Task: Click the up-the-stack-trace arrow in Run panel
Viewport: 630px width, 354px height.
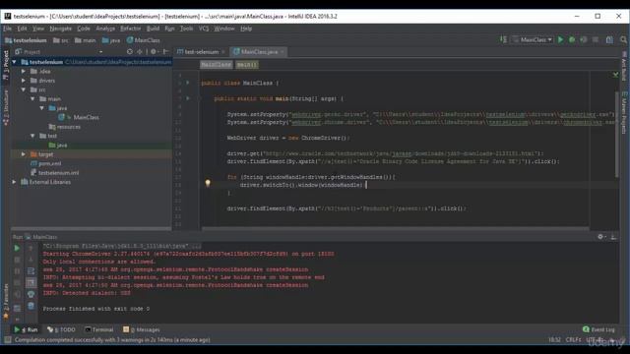Action: [31, 249]
